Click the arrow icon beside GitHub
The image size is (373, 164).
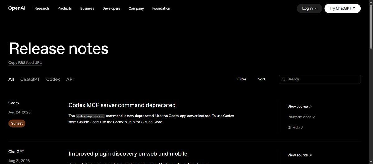point(302,128)
